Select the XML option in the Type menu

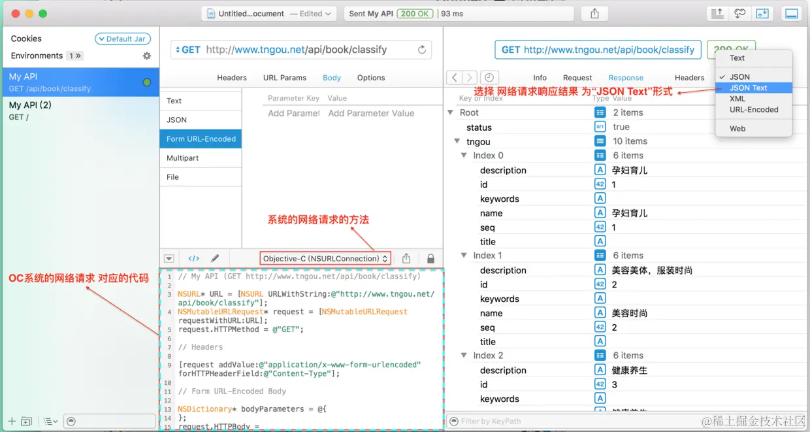click(x=738, y=100)
